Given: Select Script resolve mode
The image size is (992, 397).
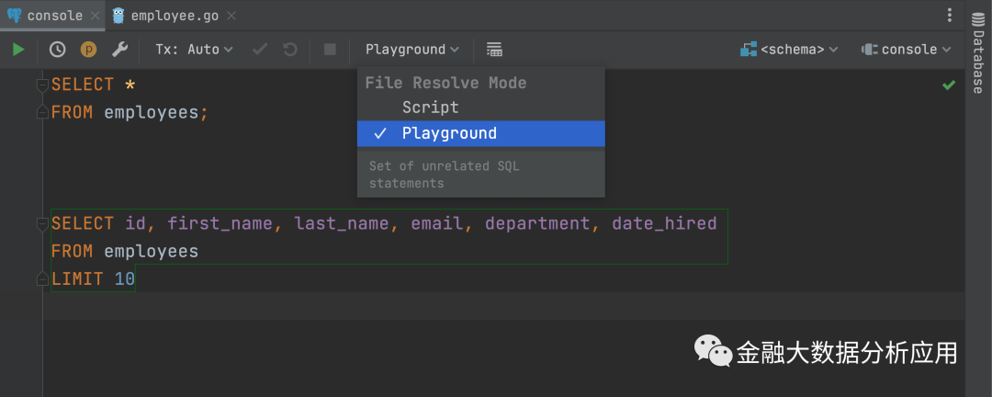Looking at the screenshot, I should 430,108.
